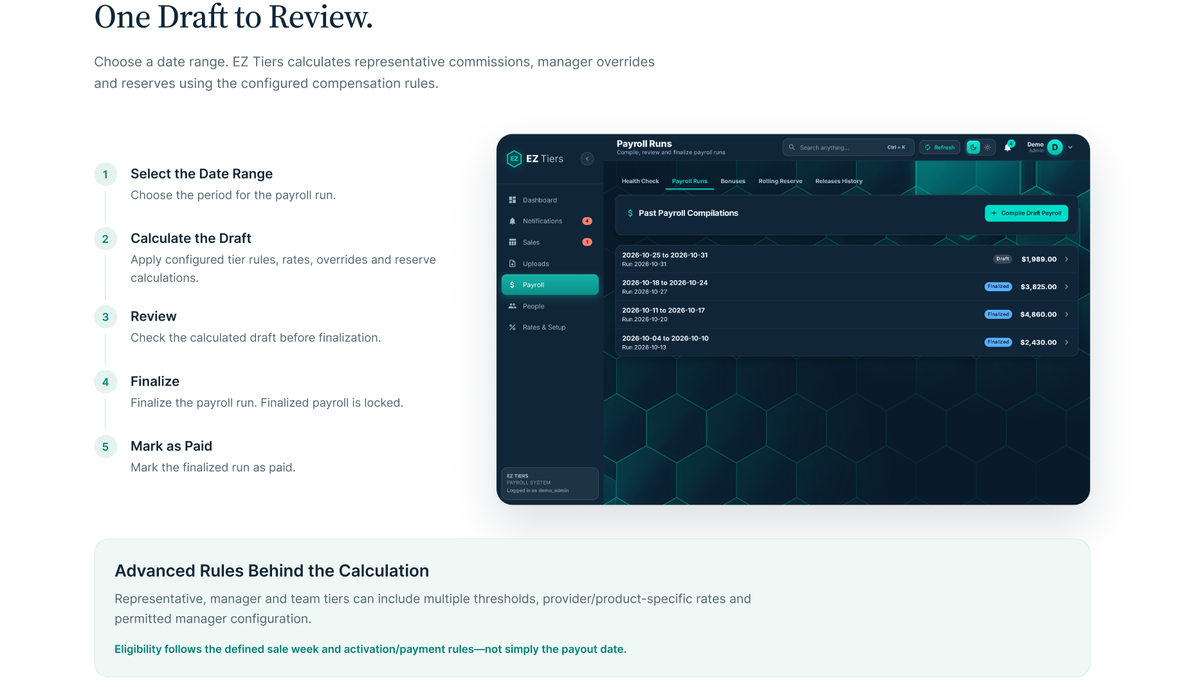The image size is (1177, 687).
Task: Open the Releases History tab
Action: pos(839,181)
